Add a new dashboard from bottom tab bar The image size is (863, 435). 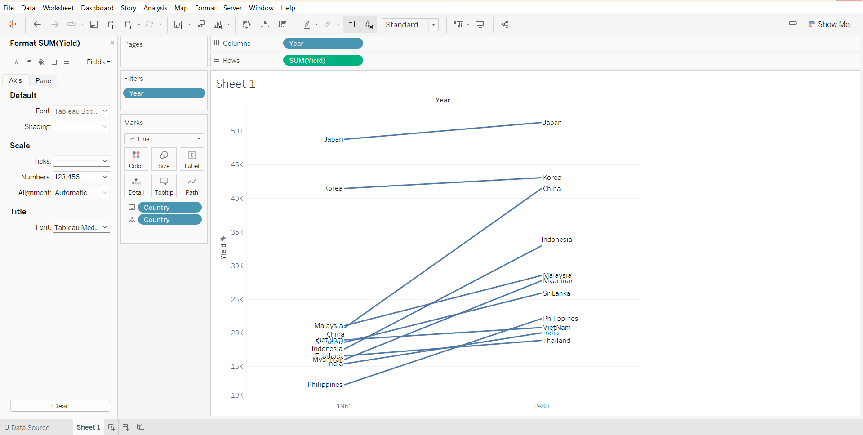(x=126, y=427)
